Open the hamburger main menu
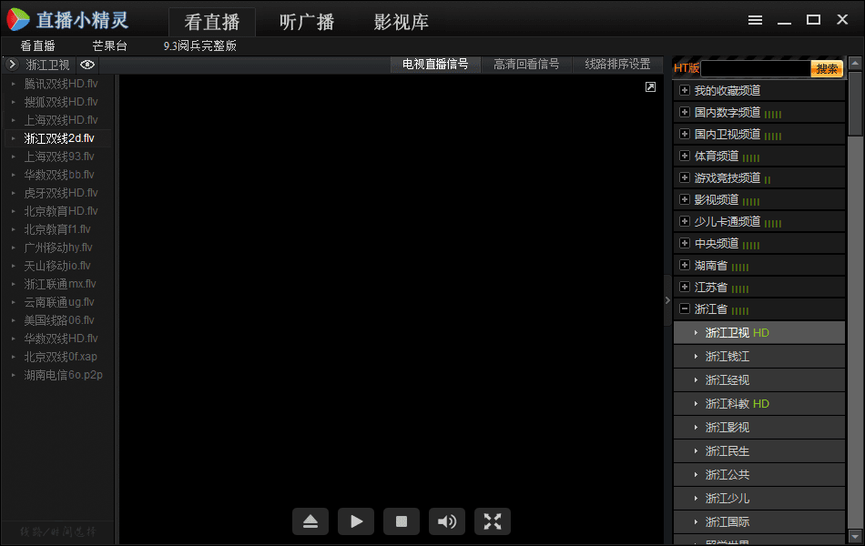865x546 pixels. 755,20
